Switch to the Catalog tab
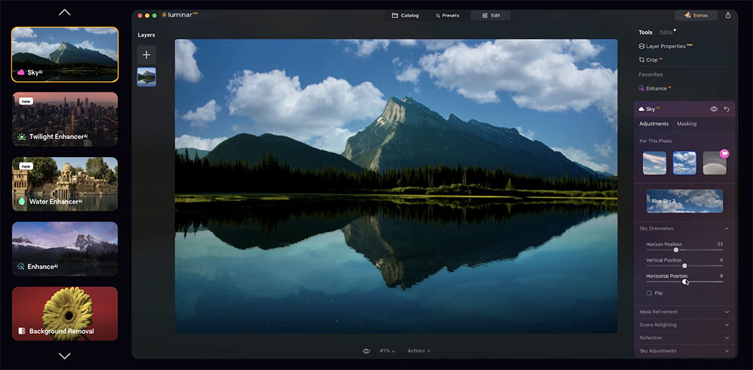This screenshot has width=753, height=370. [405, 15]
